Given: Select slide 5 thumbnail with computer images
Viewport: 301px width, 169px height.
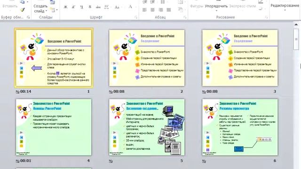Looking at the screenshot, I should pos(147,127).
